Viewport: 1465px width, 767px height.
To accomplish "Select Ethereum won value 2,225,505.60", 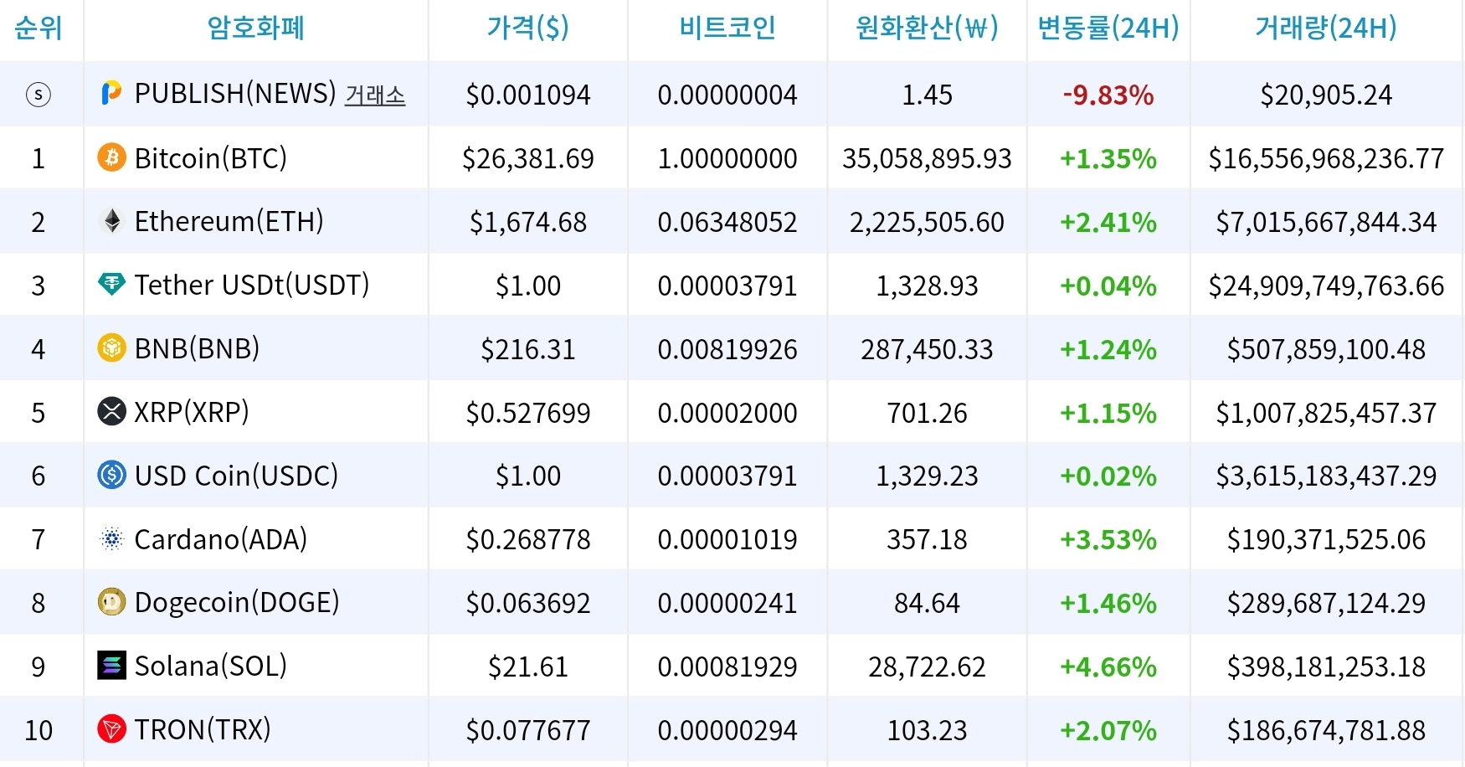I will (x=927, y=222).
